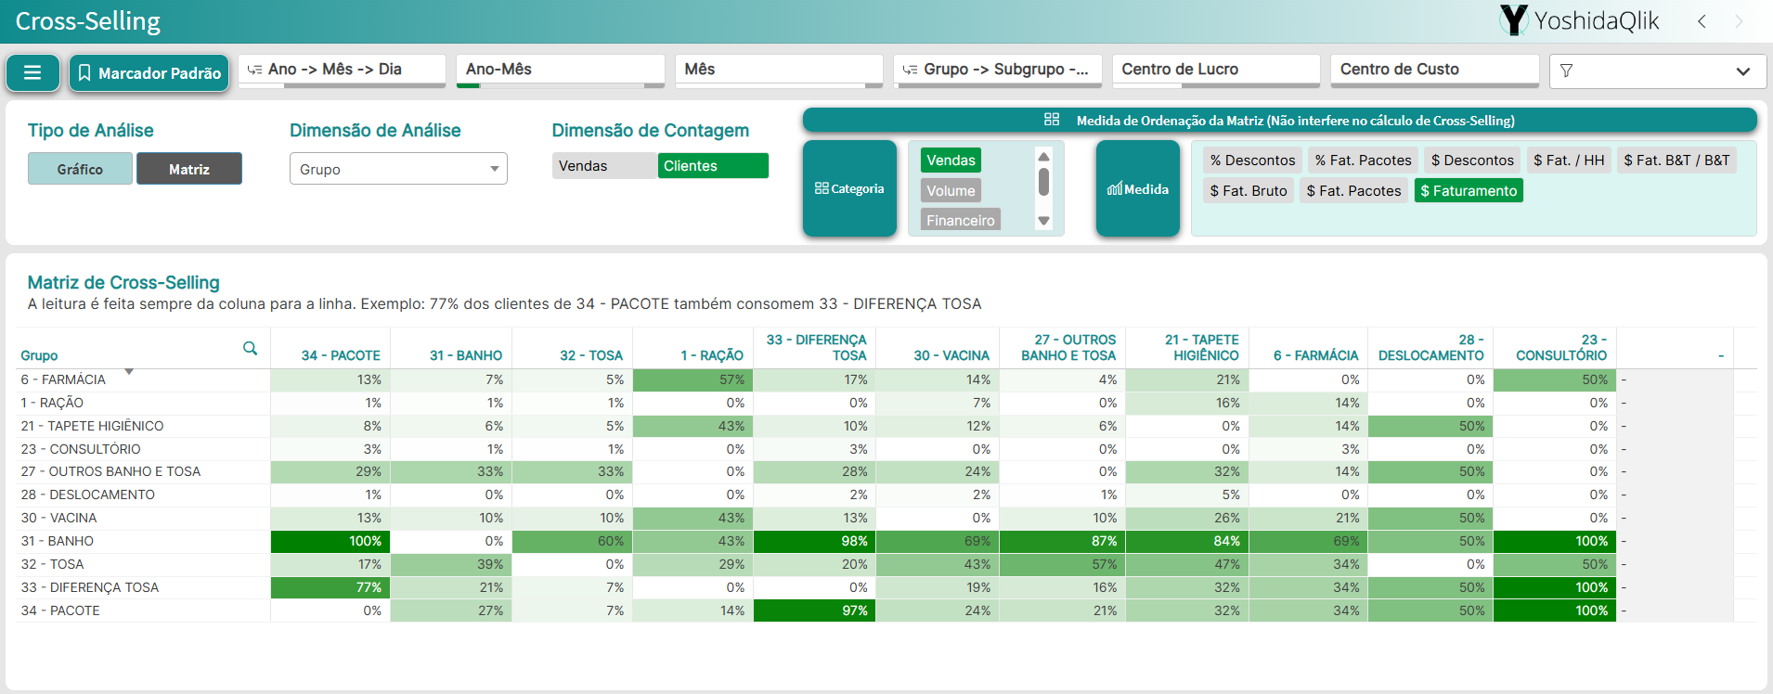Click the 98% cell in 31 - BANHO row
This screenshot has width=1773, height=694.
coord(814,541)
